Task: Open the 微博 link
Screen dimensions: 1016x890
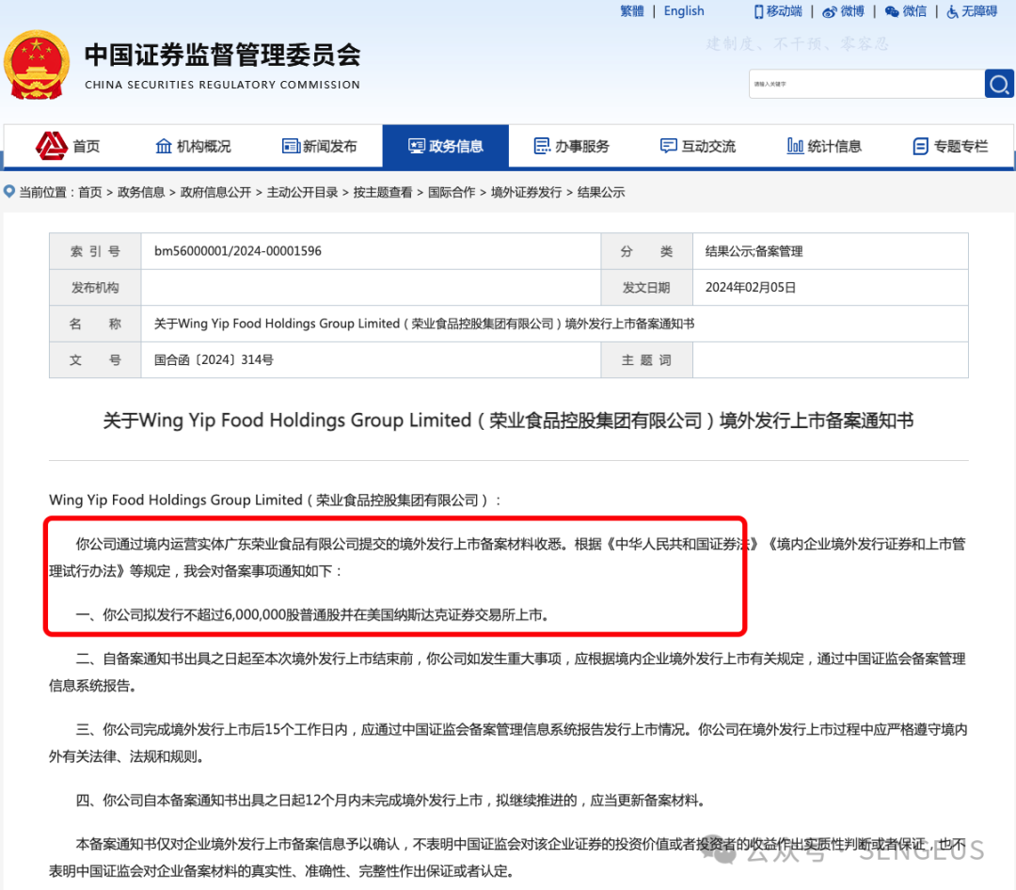Action: [852, 11]
